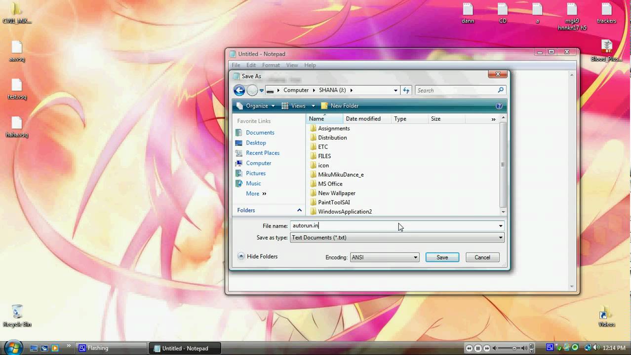The width and height of the screenshot is (631, 355).
Task: Open recent pages dropdown beside navigation arrows
Action: click(x=262, y=91)
